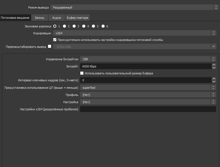Increase bitrate with the up arrow
This screenshot has height=167, width=220.
tap(214, 65)
